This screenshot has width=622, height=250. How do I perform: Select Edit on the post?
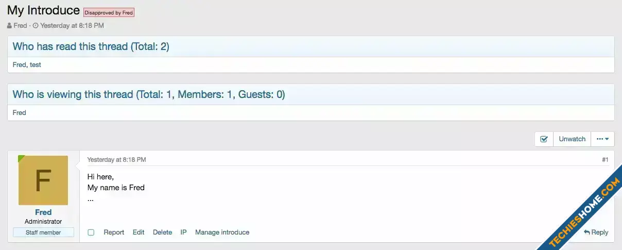[x=139, y=232]
